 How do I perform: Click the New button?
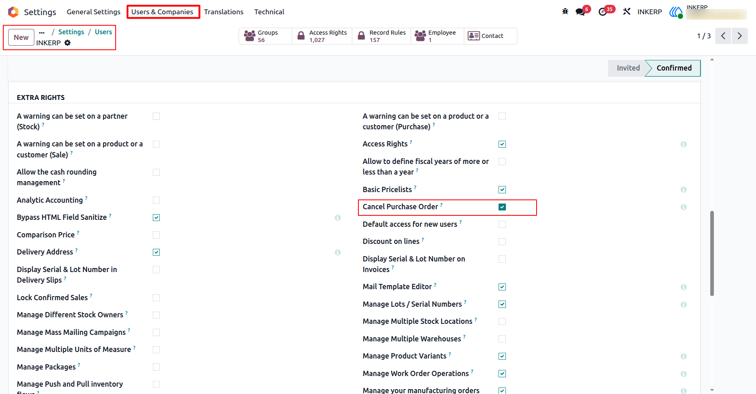(x=21, y=38)
